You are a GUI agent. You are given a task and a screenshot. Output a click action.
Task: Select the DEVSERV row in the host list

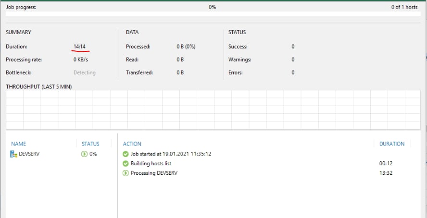61,154
